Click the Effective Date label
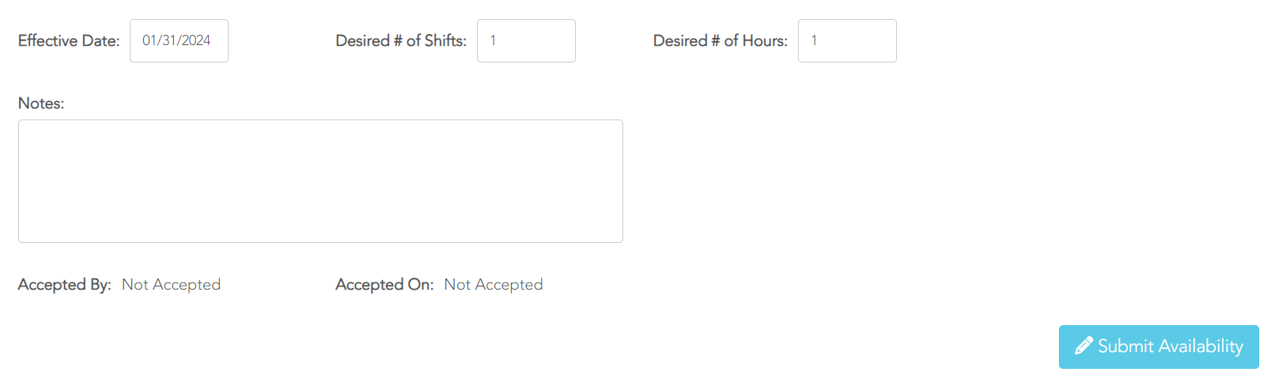The height and width of the screenshot is (383, 1275). pyautogui.click(x=69, y=40)
